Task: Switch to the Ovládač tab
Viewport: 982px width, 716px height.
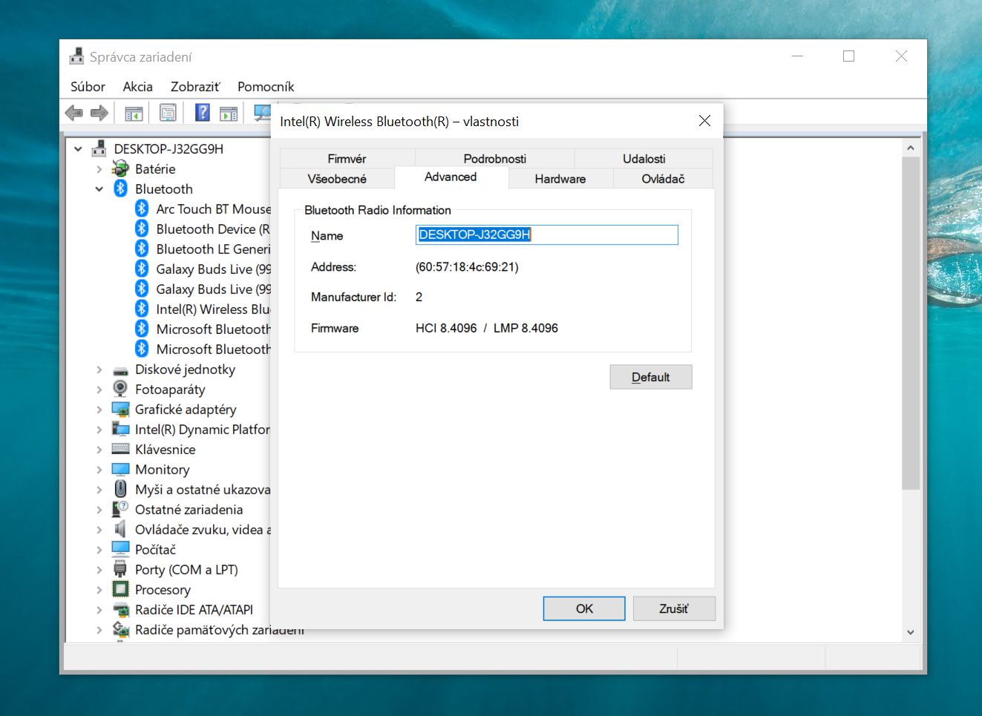Action: pos(663,179)
